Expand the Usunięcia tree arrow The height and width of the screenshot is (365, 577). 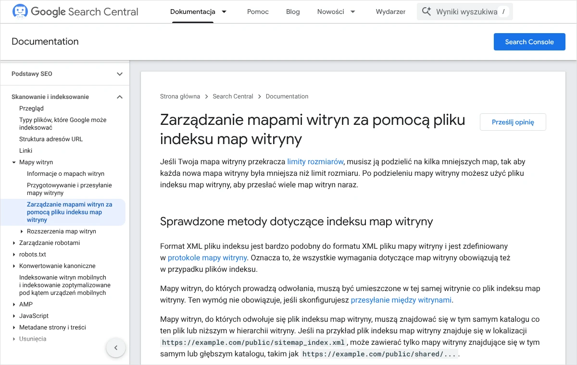(x=14, y=339)
